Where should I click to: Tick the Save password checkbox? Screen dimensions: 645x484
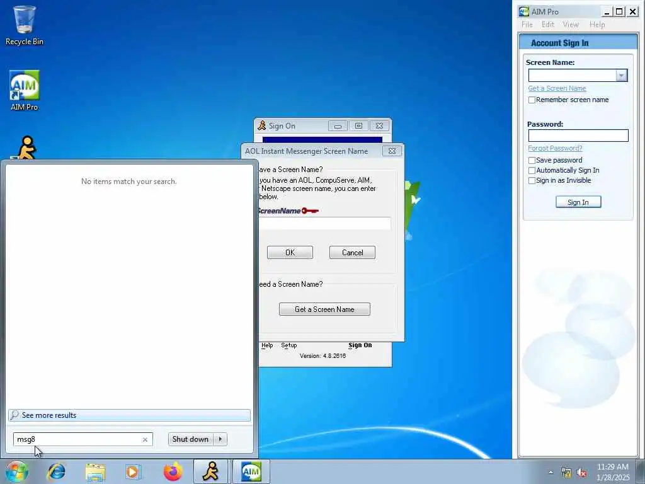pos(532,160)
